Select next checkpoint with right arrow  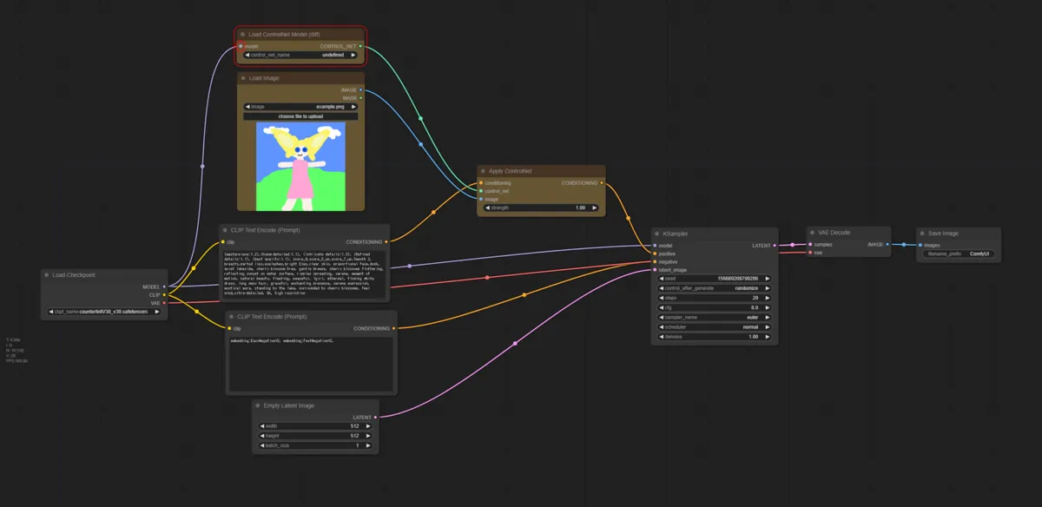158,312
